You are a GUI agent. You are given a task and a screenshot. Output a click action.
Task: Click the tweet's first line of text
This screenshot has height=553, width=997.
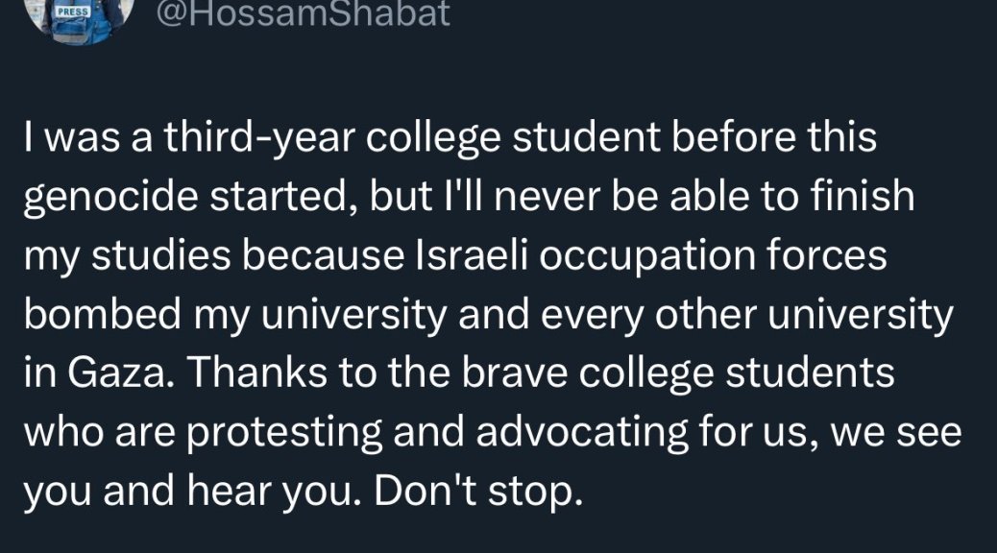coord(450,138)
